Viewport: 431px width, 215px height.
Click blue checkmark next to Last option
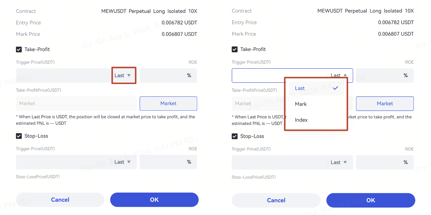335,88
